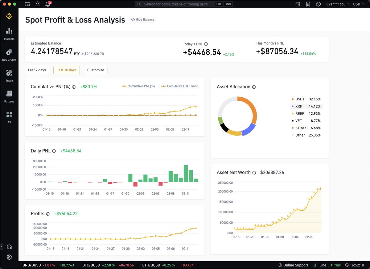Click the +$87056.34 monthly PNL value

coord(277,52)
